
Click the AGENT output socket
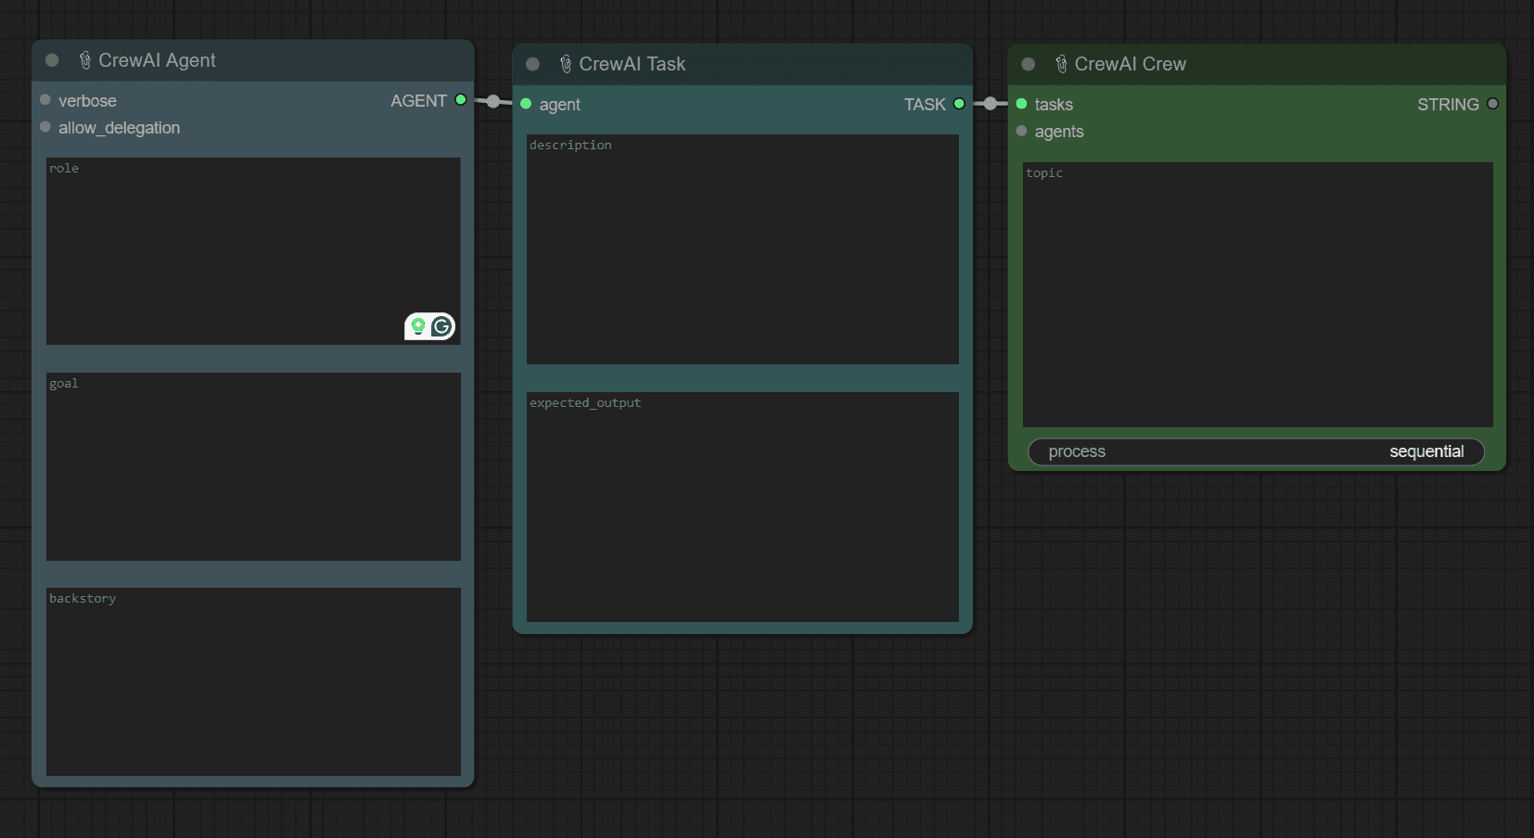(461, 100)
